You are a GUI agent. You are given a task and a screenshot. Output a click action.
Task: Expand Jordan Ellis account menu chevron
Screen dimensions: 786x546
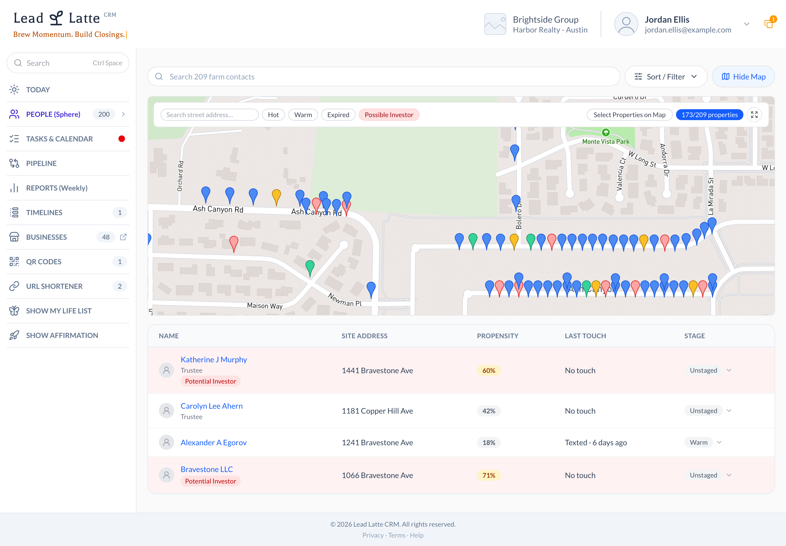click(747, 24)
